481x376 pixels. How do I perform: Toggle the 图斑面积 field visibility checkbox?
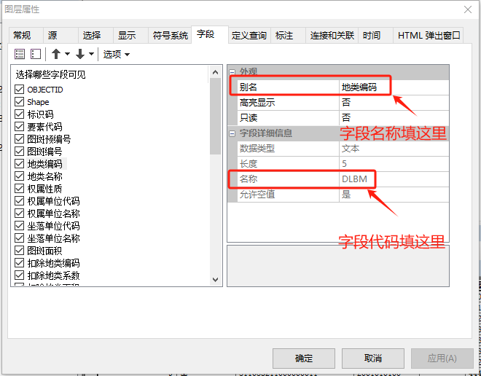click(20, 251)
